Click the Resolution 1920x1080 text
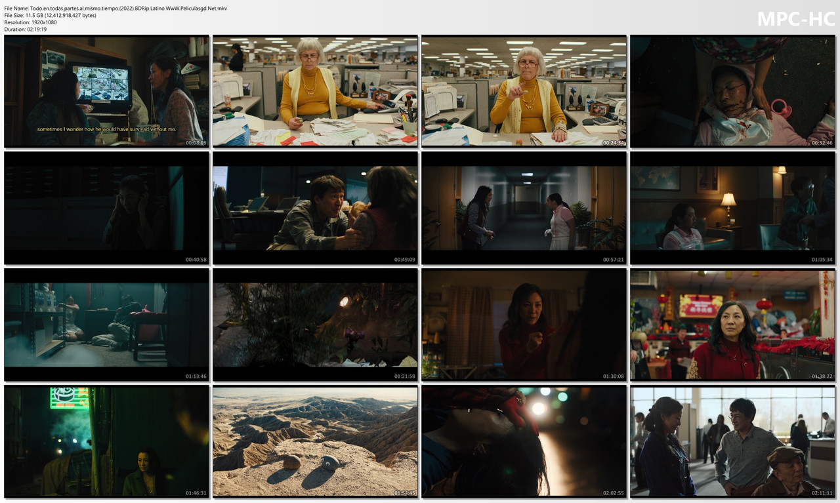Screen dimensions: 840x503 click(30, 22)
